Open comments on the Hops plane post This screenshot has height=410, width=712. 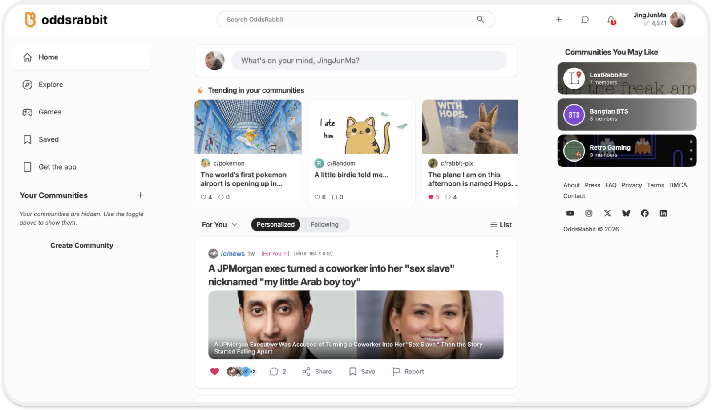click(448, 197)
